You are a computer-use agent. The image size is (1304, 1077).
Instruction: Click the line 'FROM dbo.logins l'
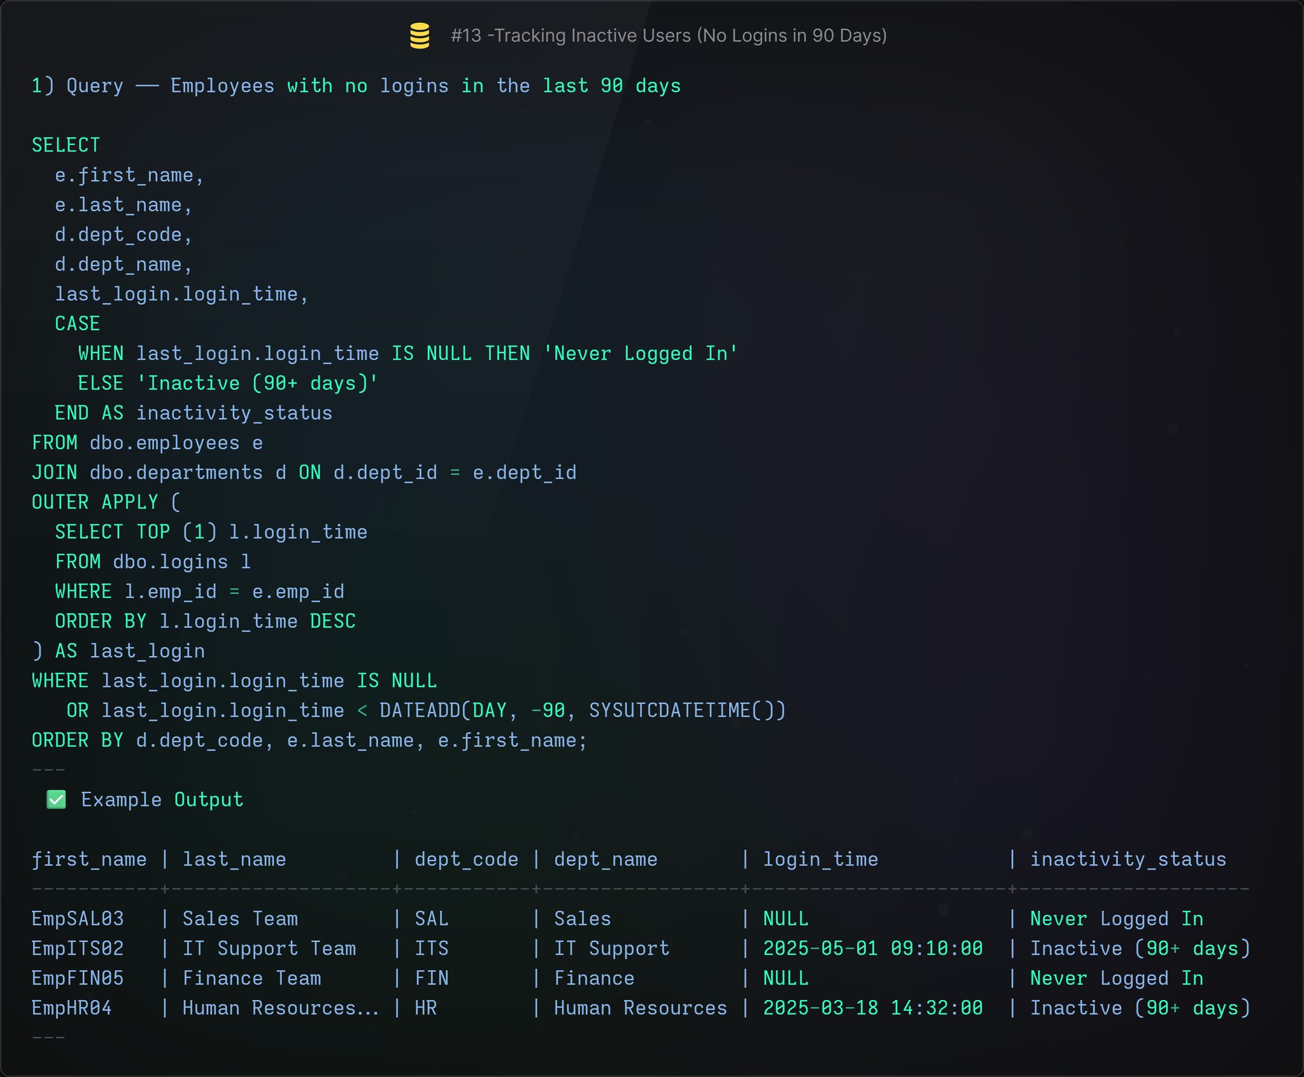(x=153, y=562)
